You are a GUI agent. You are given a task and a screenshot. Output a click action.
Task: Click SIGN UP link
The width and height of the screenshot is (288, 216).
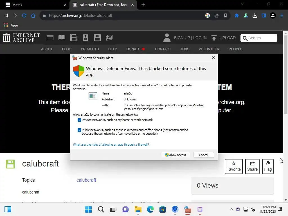click(x=182, y=38)
